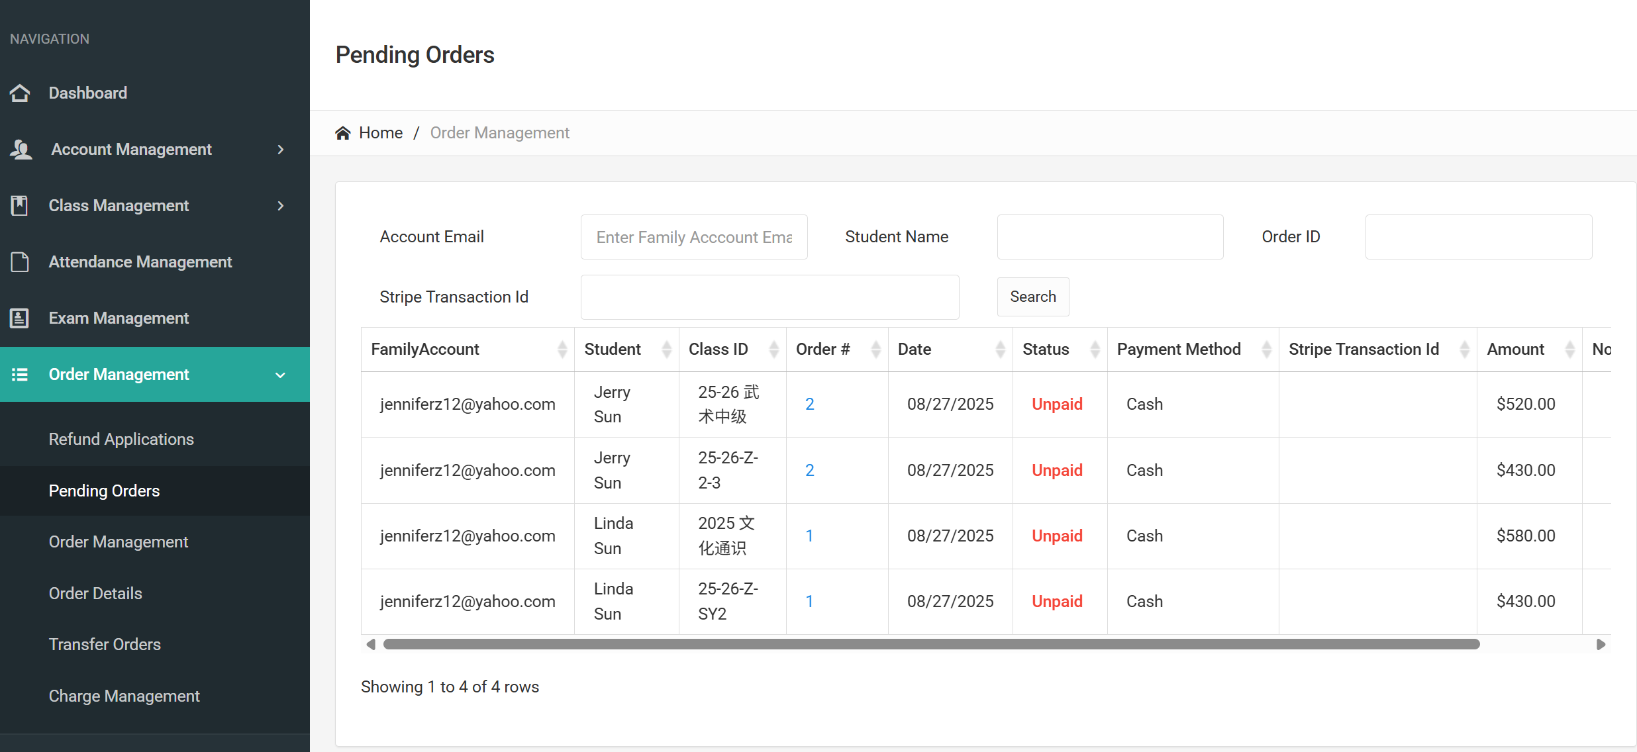Open order number 2 link for 武术中级
1637x752 pixels.
(809, 404)
